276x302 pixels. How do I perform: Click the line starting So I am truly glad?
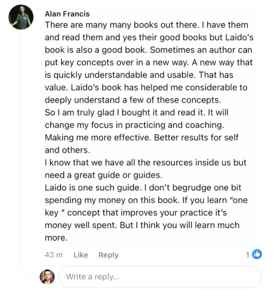(x=137, y=113)
